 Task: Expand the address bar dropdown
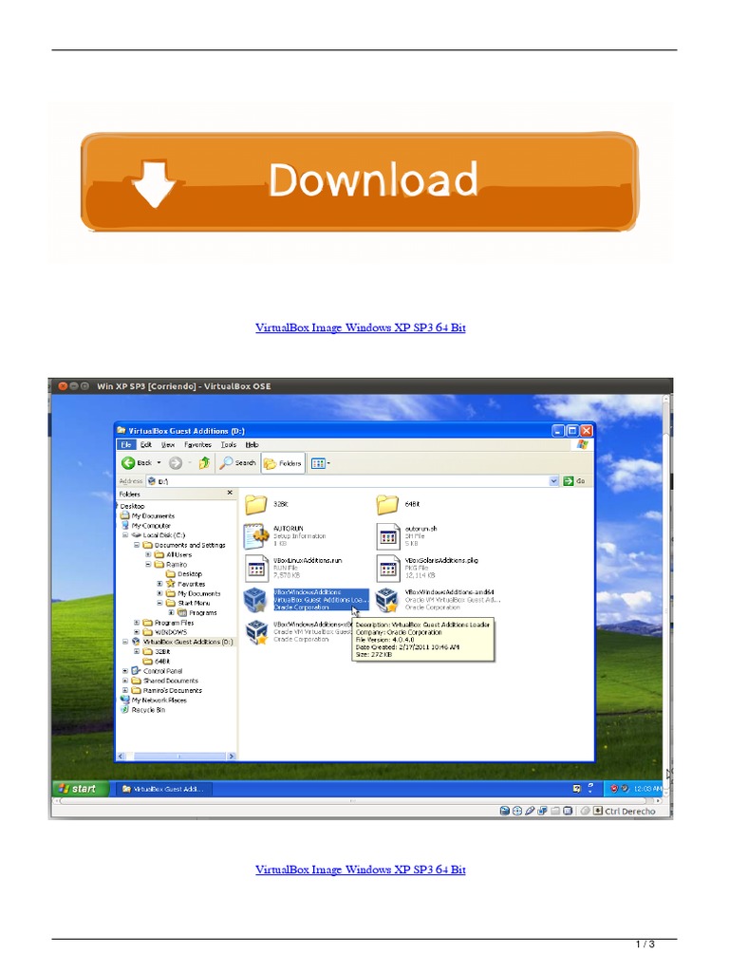(553, 481)
